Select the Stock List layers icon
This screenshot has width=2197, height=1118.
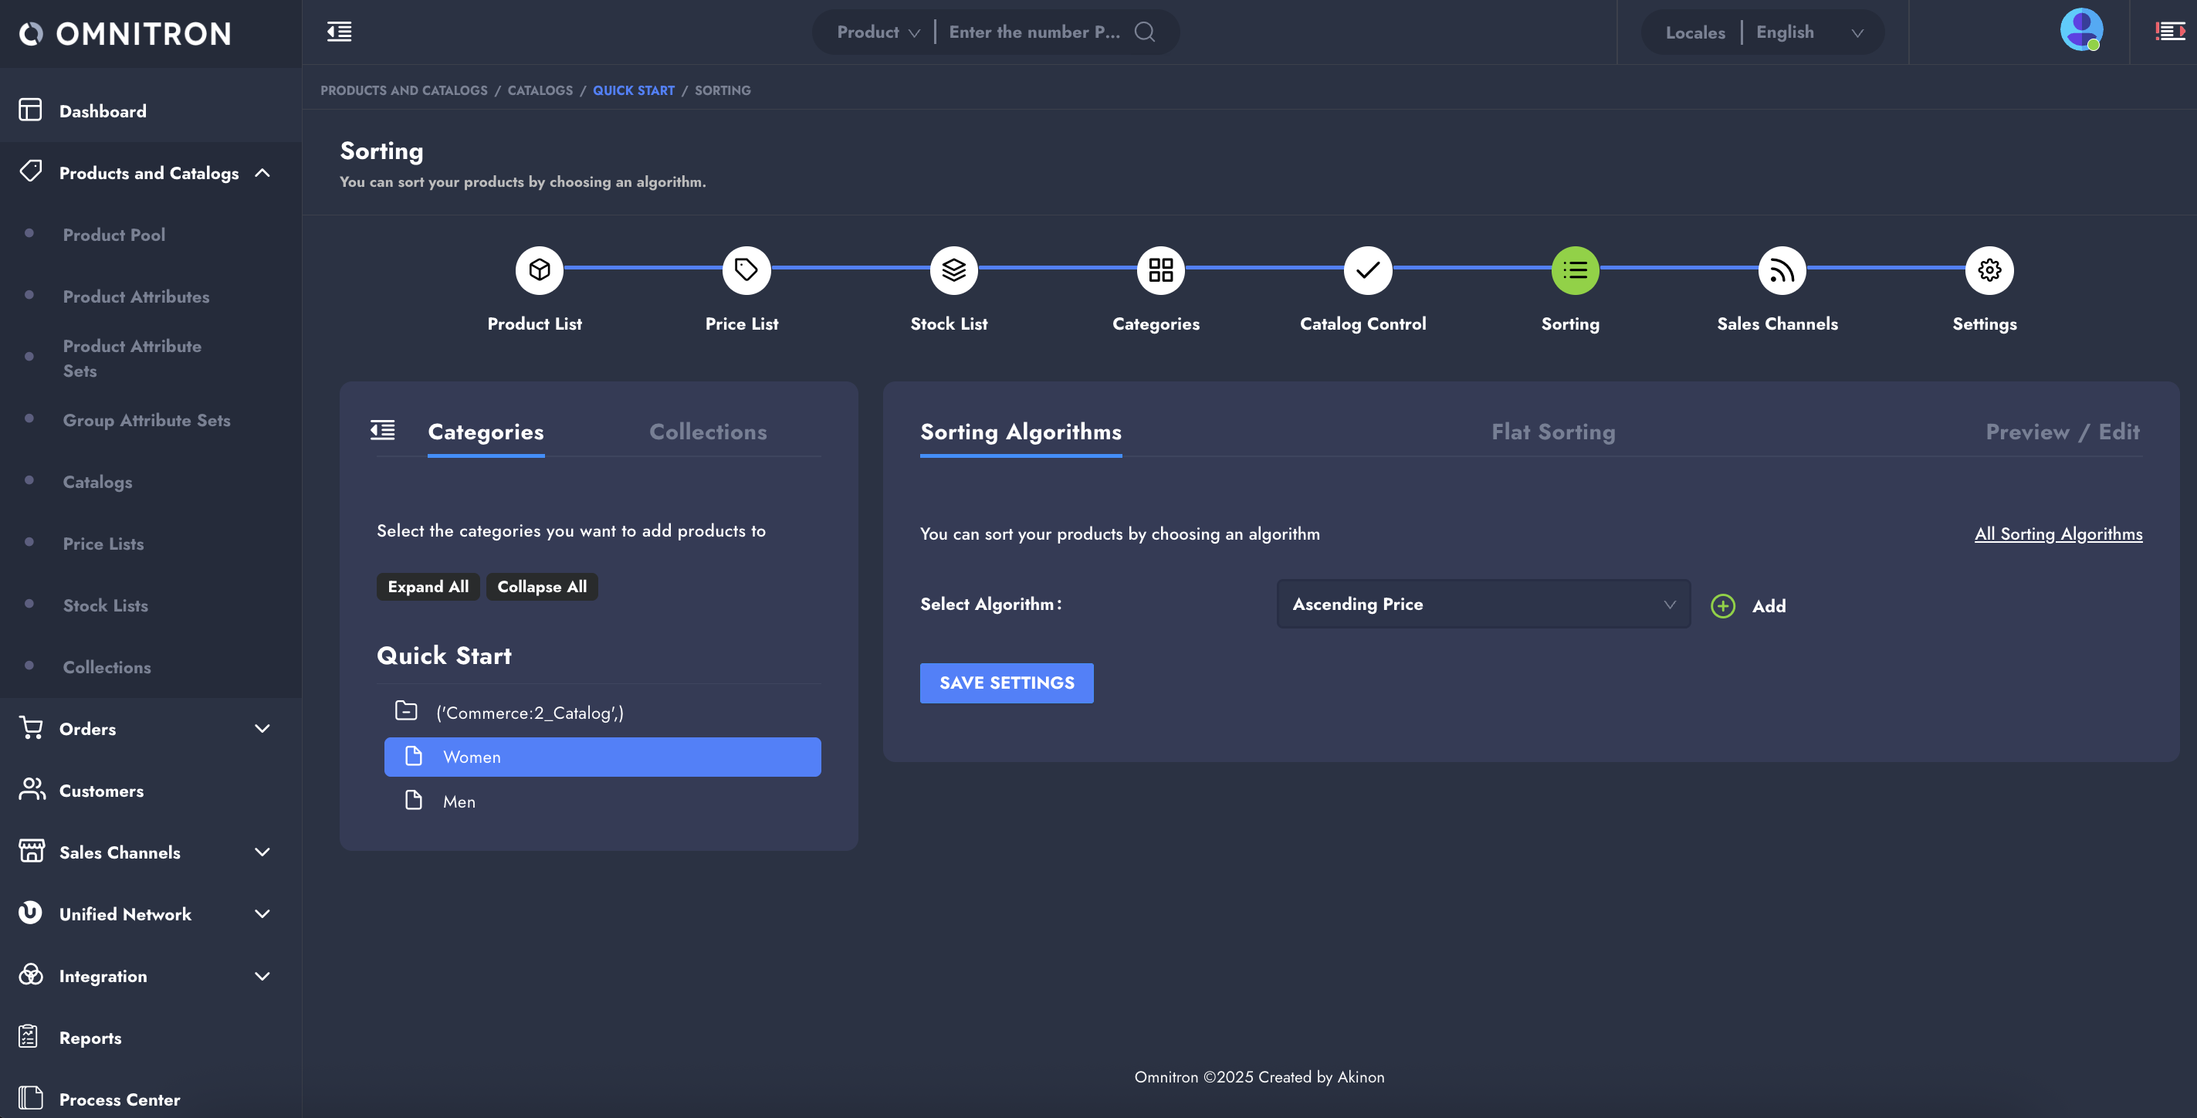click(x=953, y=270)
